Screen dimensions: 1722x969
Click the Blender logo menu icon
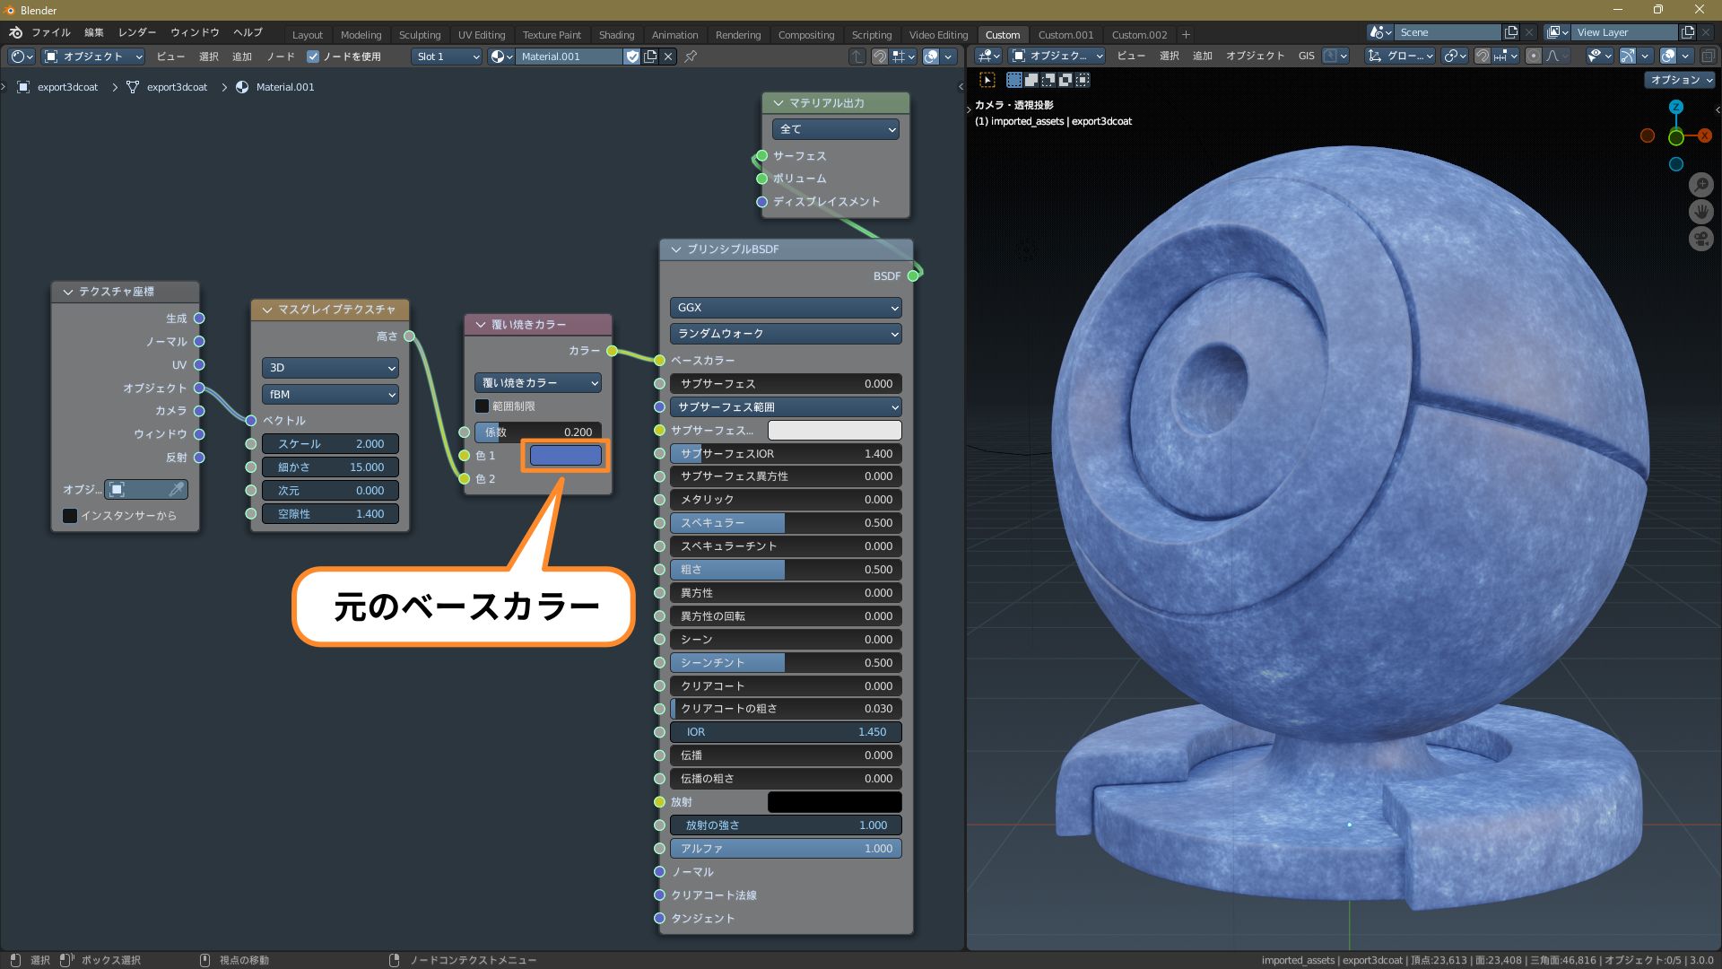click(15, 32)
